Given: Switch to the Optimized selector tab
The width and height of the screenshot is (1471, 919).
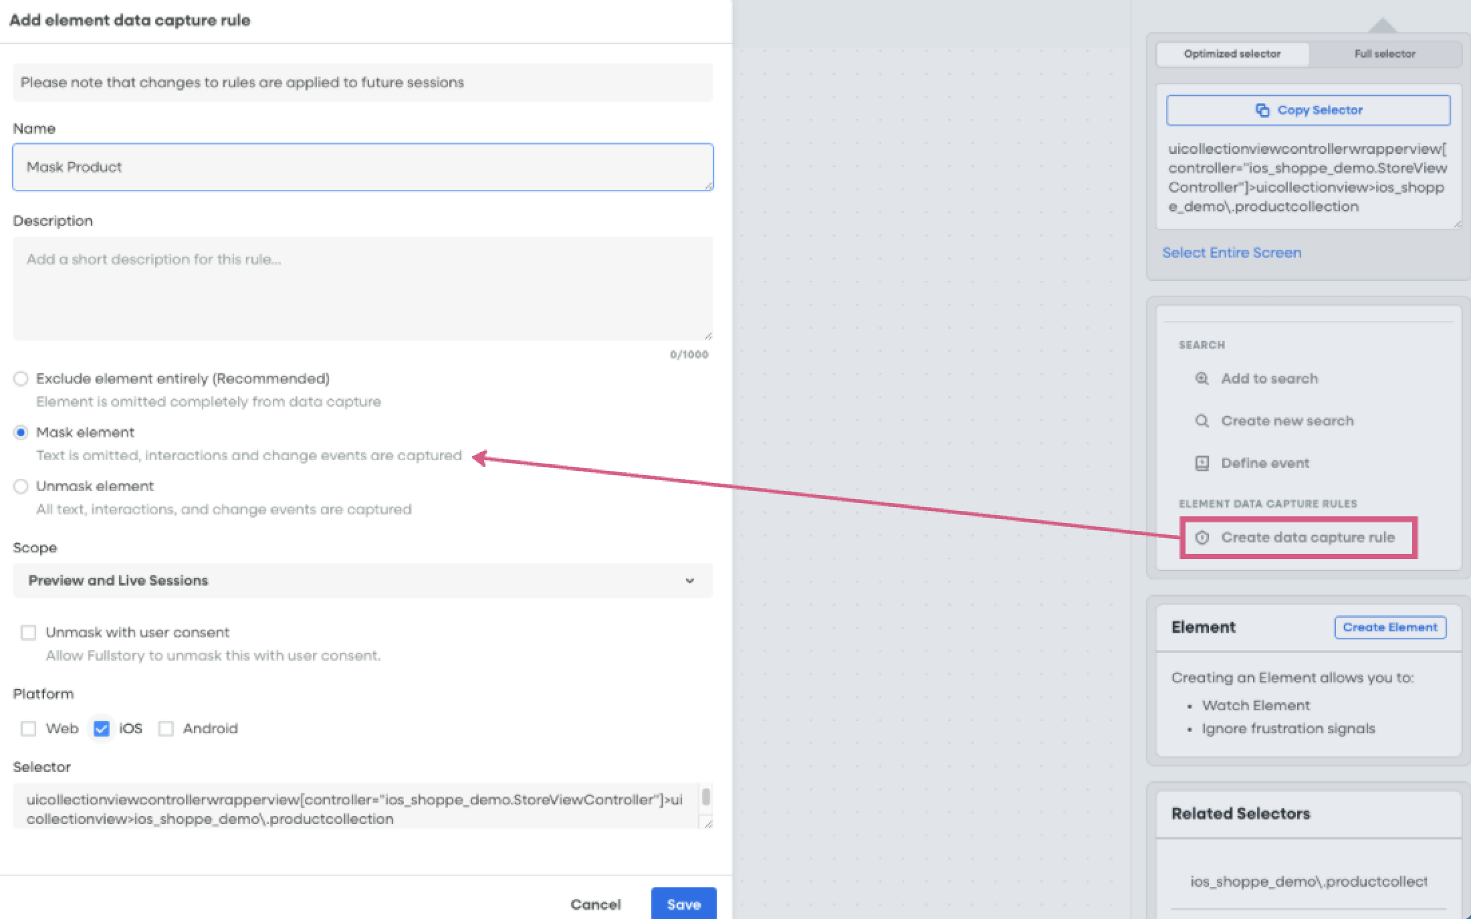Looking at the screenshot, I should click(x=1232, y=54).
